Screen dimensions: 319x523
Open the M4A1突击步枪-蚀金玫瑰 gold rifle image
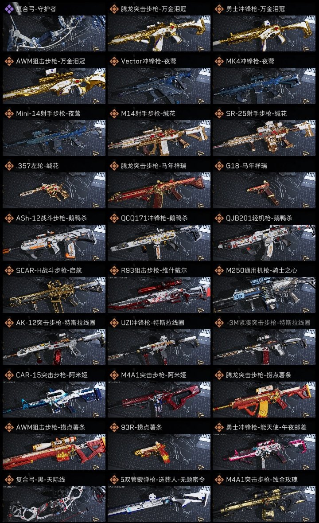[264, 504]
